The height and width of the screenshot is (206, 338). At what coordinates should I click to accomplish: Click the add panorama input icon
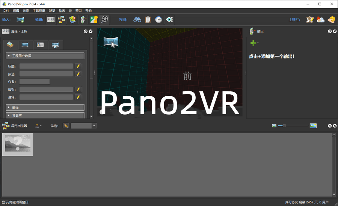(20, 20)
